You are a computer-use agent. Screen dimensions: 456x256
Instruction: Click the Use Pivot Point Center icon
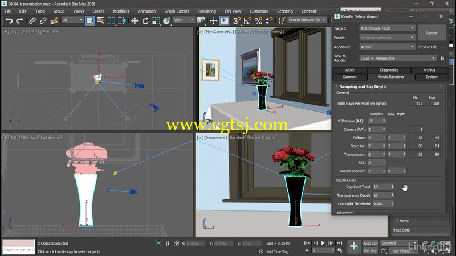201,20
